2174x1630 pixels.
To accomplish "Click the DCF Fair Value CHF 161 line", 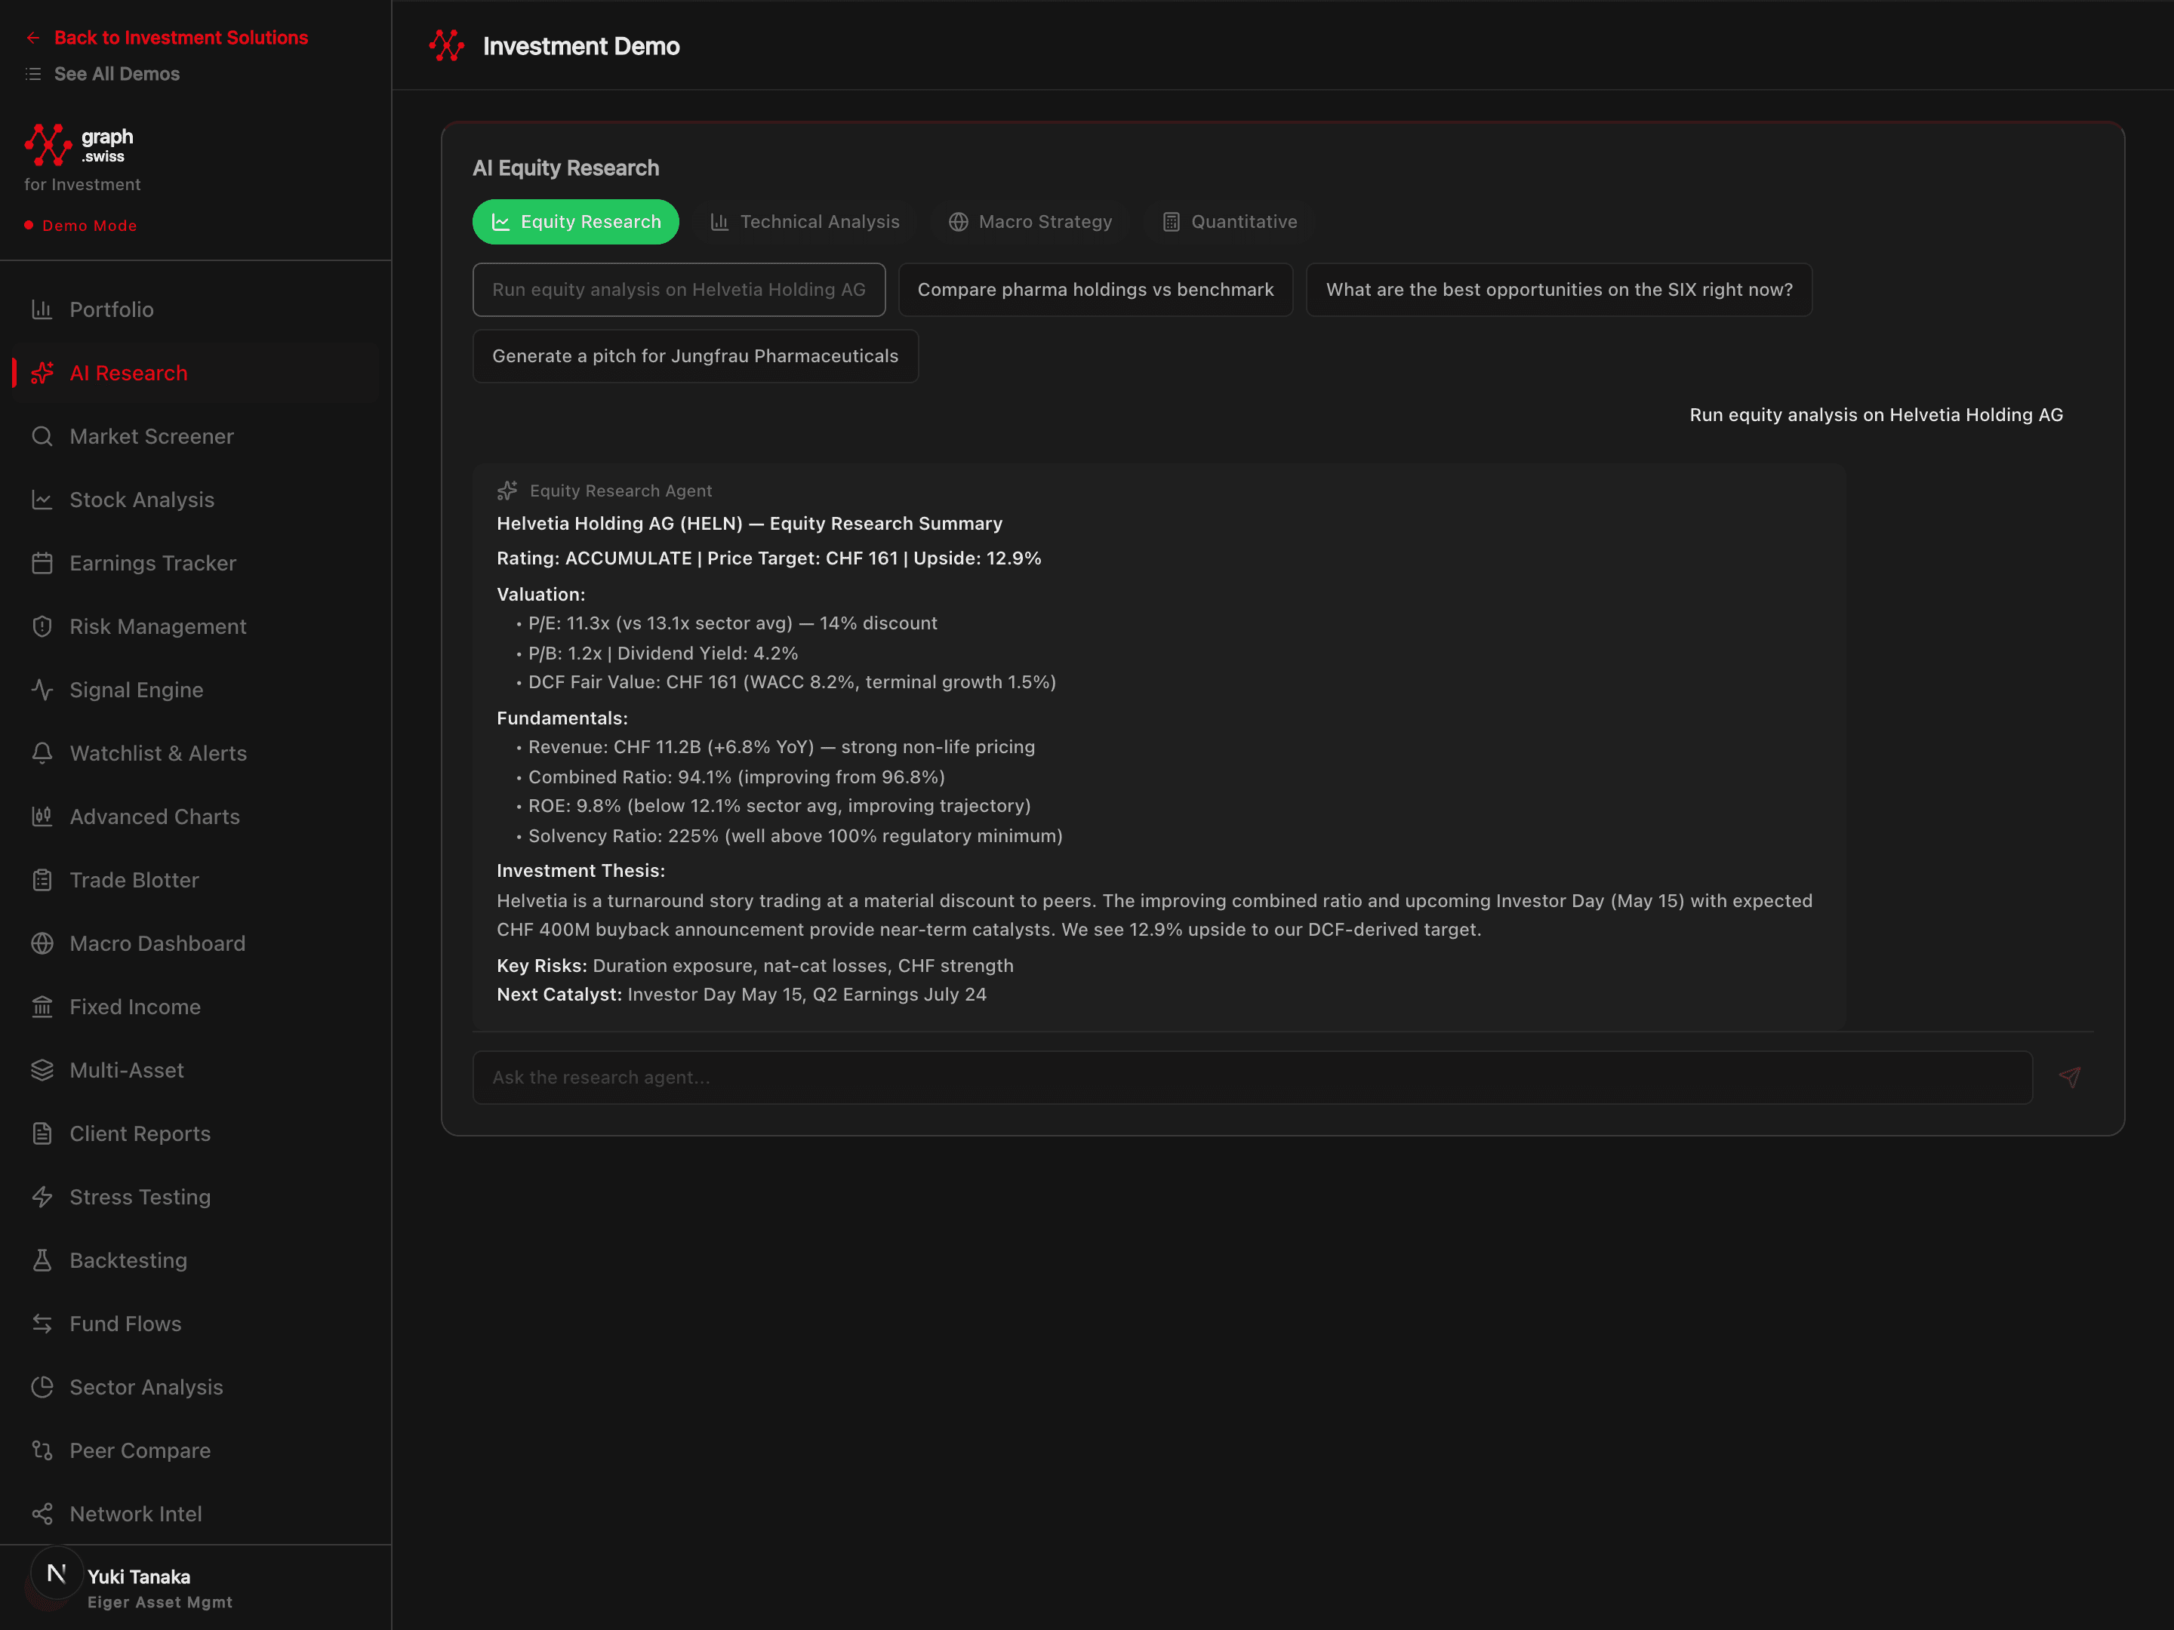I will point(792,682).
